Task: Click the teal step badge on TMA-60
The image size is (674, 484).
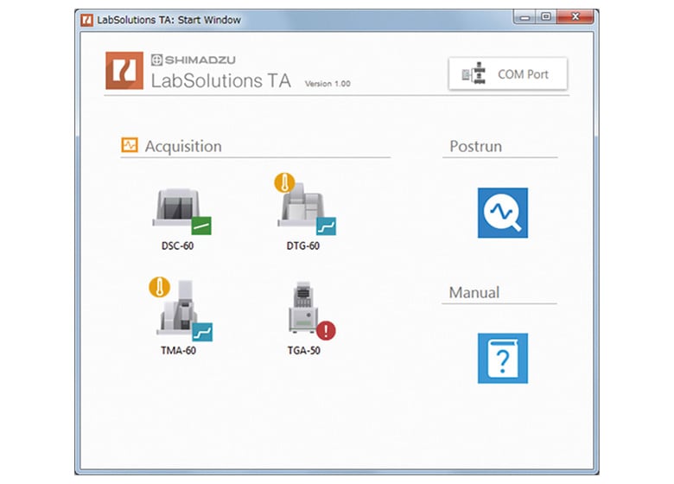Action: tap(202, 332)
